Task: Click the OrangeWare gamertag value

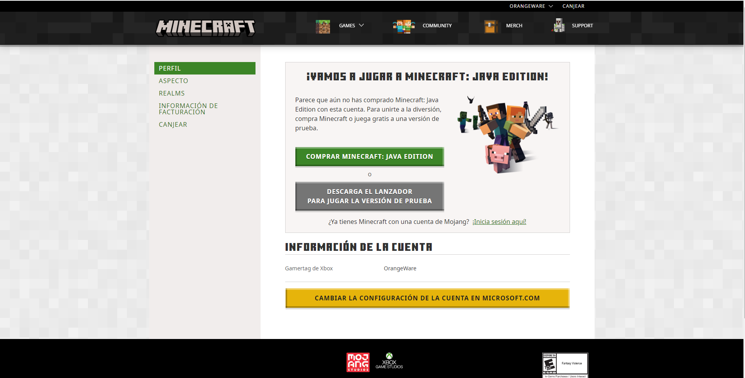Action: pos(400,268)
